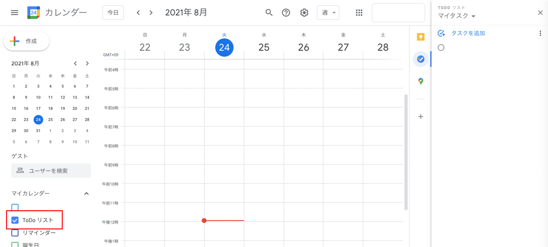Click the calendar grid vertical scrollbar

(x=406, y=152)
